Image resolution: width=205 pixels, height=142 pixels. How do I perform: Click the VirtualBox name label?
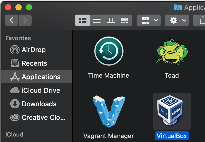tap(172, 136)
